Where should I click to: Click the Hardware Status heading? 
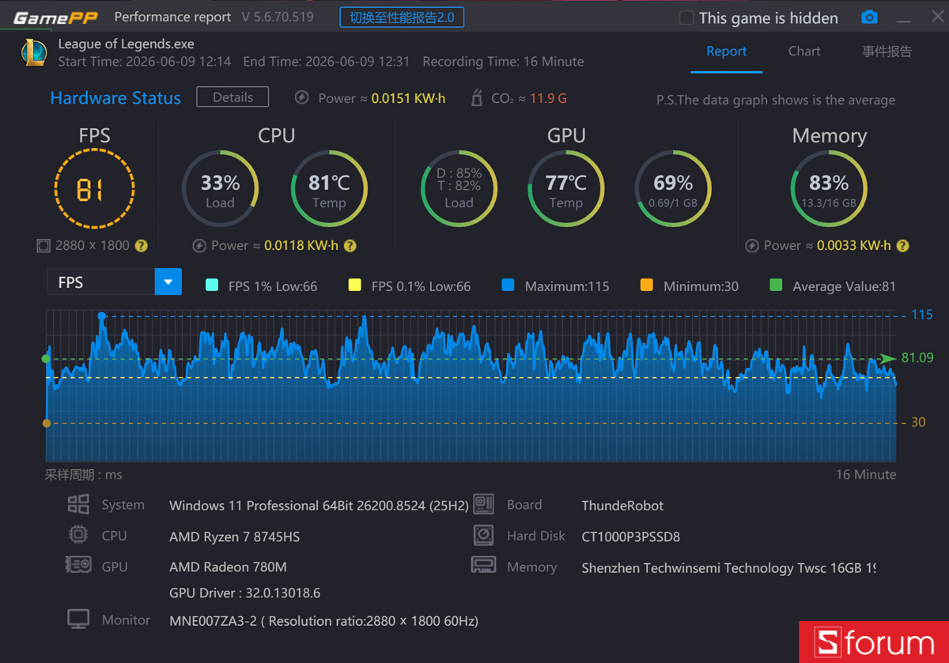[115, 98]
